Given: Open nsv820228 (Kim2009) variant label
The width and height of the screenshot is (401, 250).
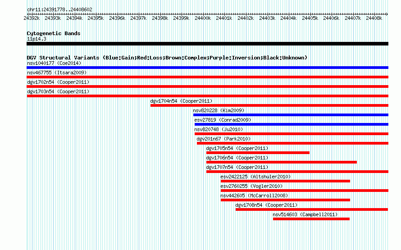Looking at the screenshot, I should [219, 110].
